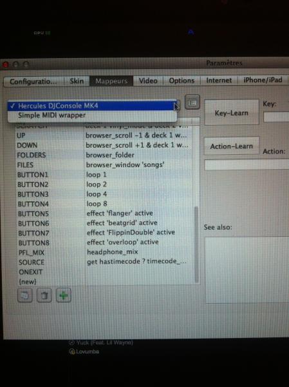Image resolution: width=289 pixels, height=387 pixels.
Task: Select Hercules DJConsole MK4 from dropdown
Action: click(92, 106)
